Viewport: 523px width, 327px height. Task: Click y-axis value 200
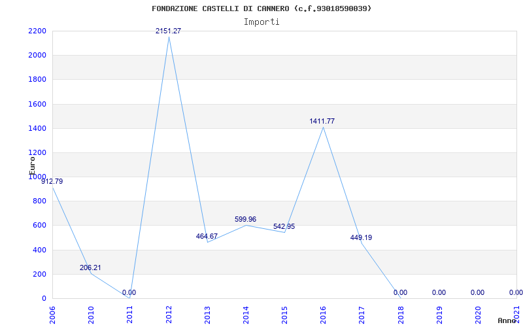40,274
